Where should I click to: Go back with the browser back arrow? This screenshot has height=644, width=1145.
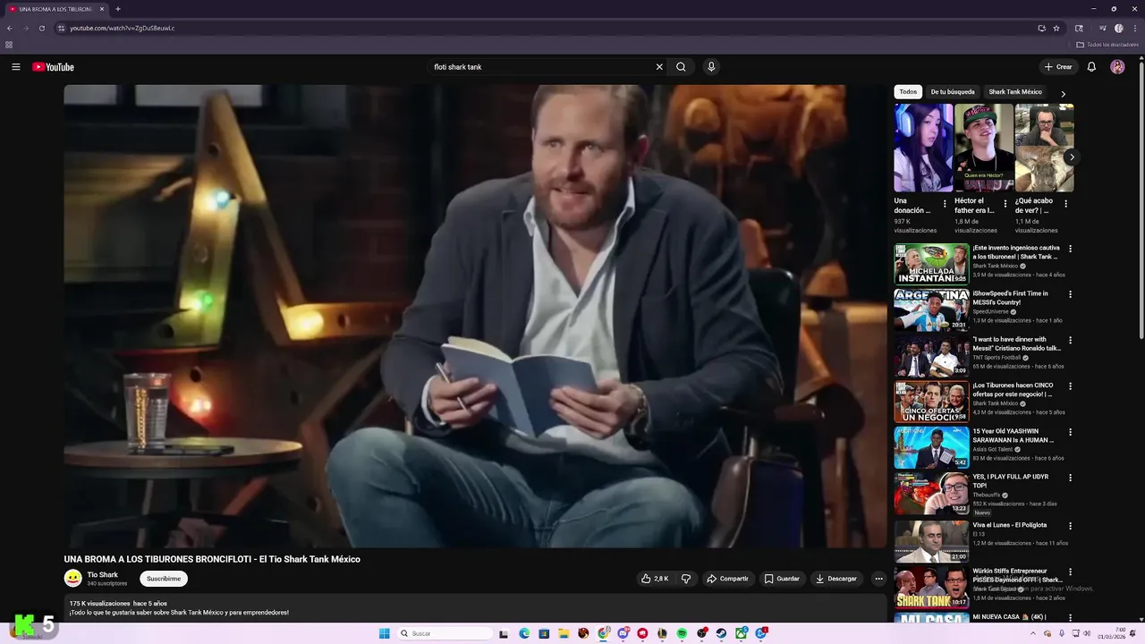[10, 28]
